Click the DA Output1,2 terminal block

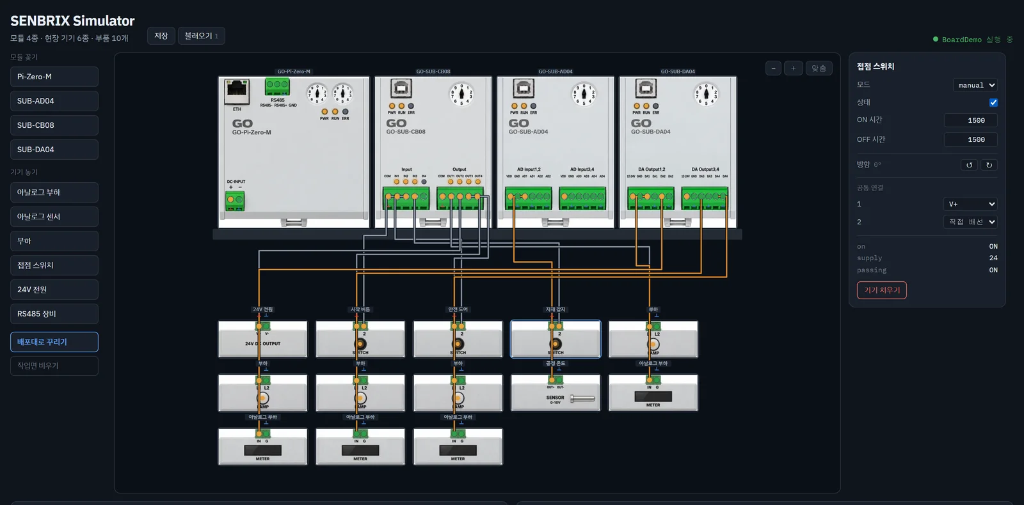[651, 198]
